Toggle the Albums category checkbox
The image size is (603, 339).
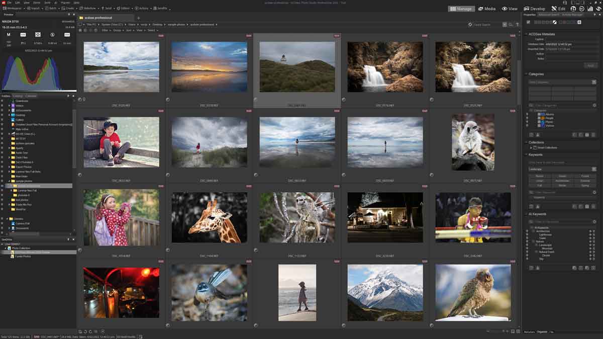[x=539, y=114]
